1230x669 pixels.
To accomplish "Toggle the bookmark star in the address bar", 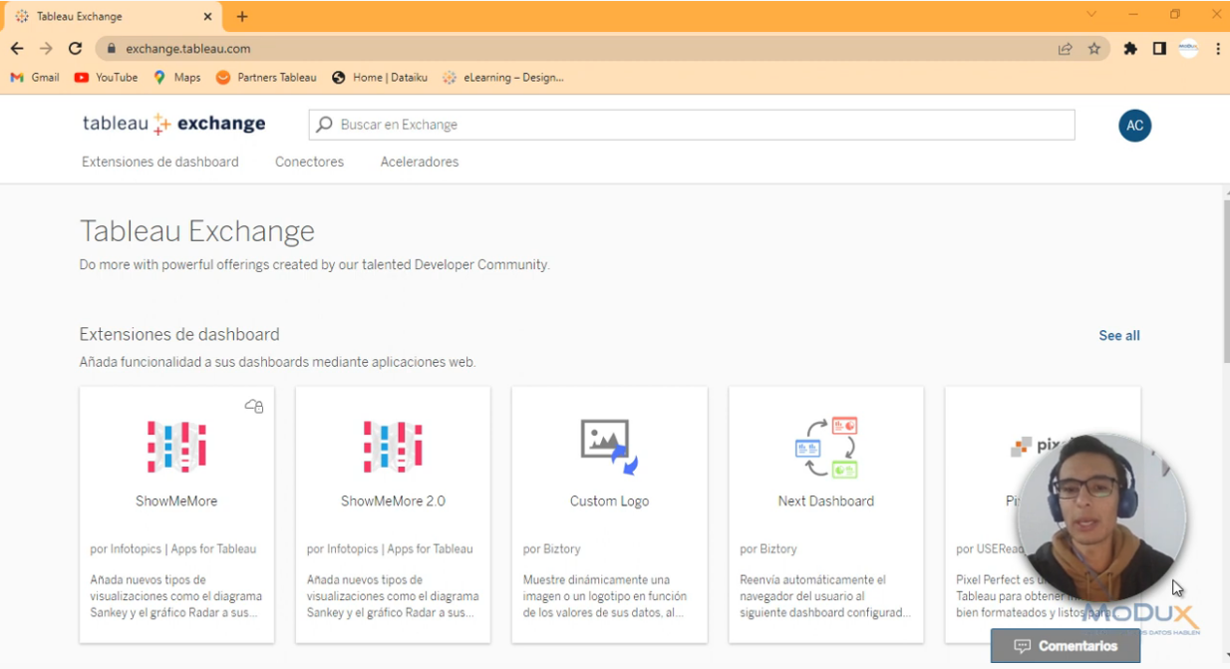I will (x=1093, y=48).
